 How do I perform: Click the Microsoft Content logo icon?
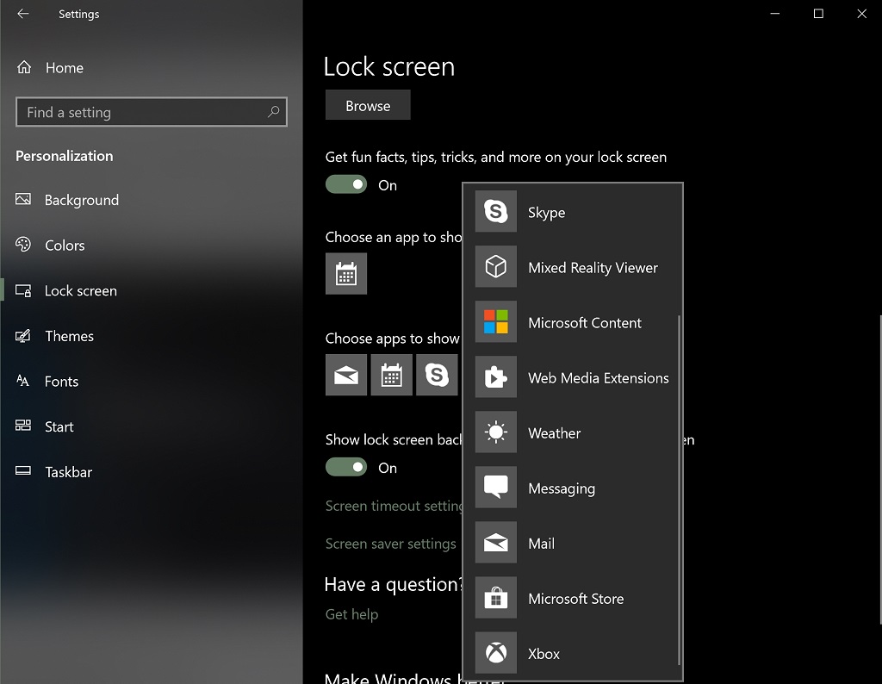[495, 321]
